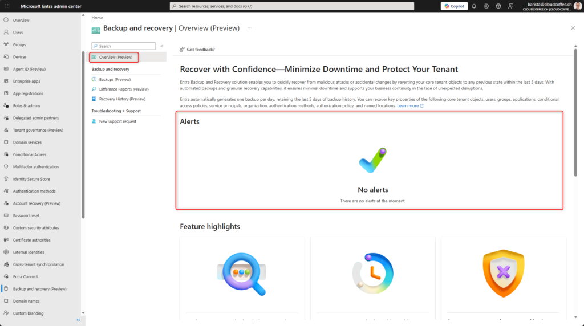Click the Users sidebar icon
This screenshot has width=584, height=326.
pos(6,32)
